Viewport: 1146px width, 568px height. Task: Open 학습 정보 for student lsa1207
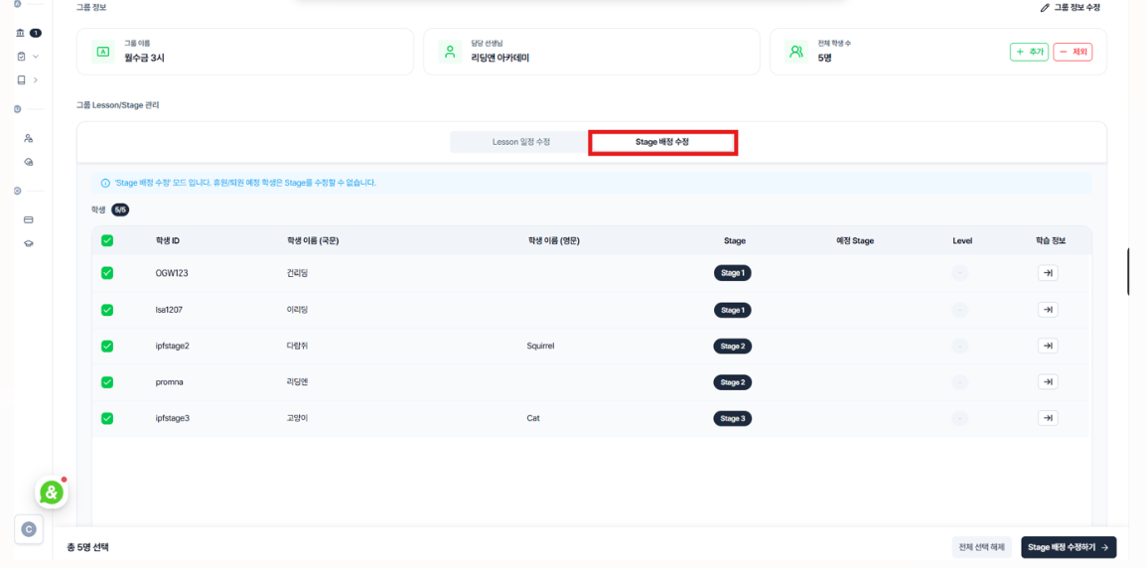coord(1048,309)
